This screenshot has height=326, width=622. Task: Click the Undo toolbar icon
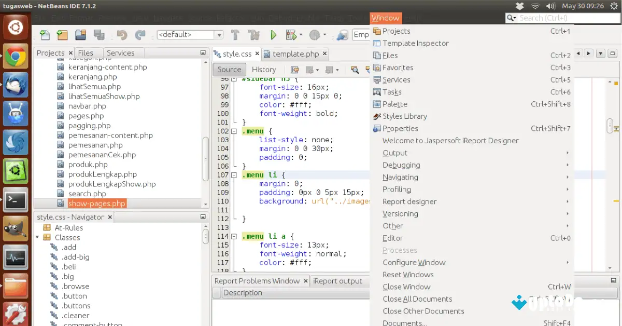tap(123, 35)
